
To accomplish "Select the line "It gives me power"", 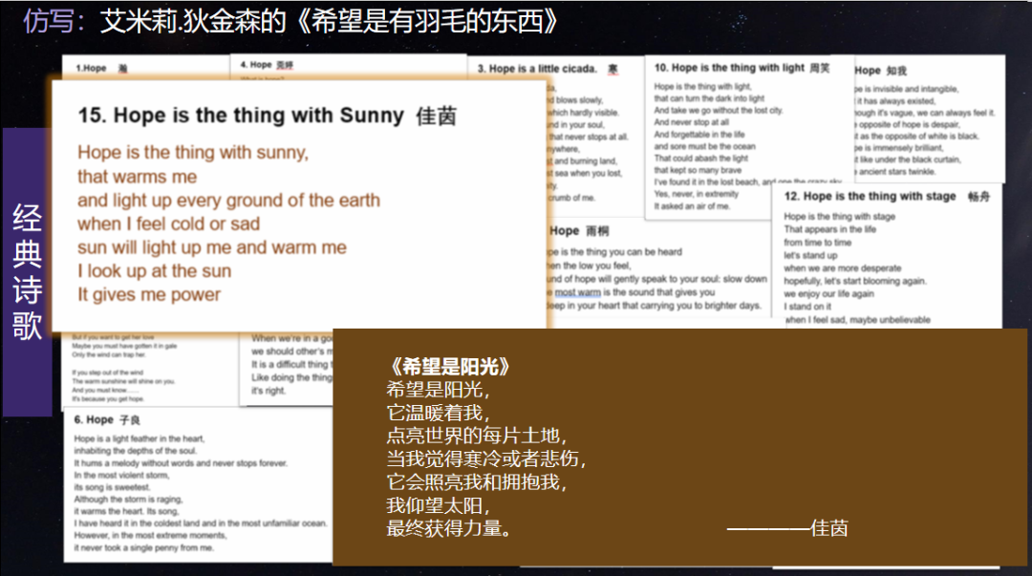I will [149, 295].
